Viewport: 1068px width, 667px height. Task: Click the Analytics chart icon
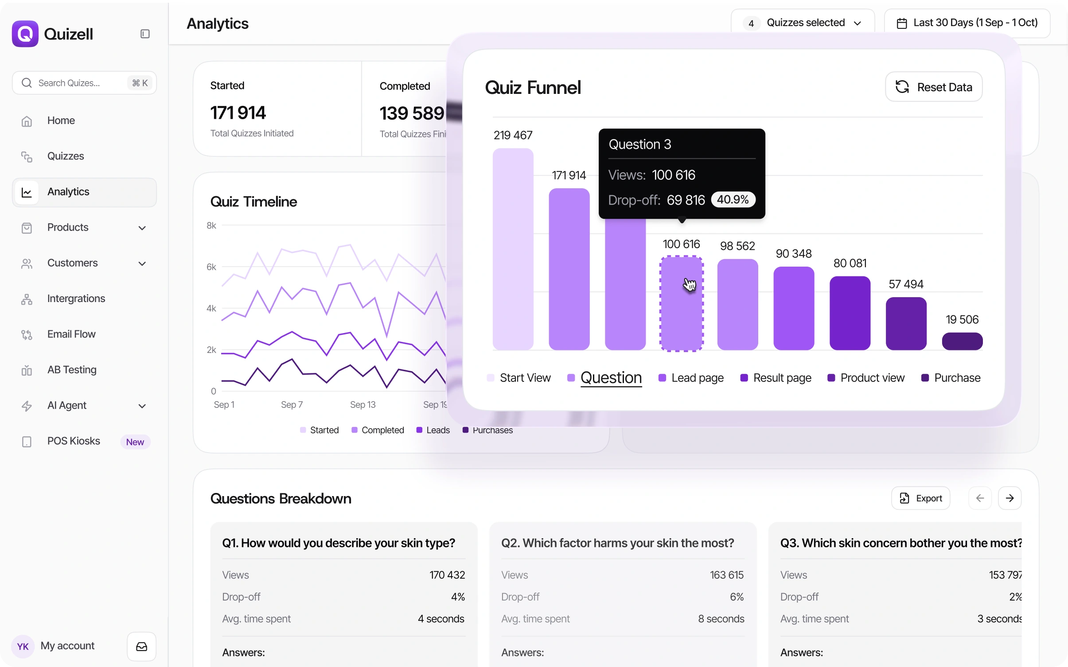tap(27, 192)
